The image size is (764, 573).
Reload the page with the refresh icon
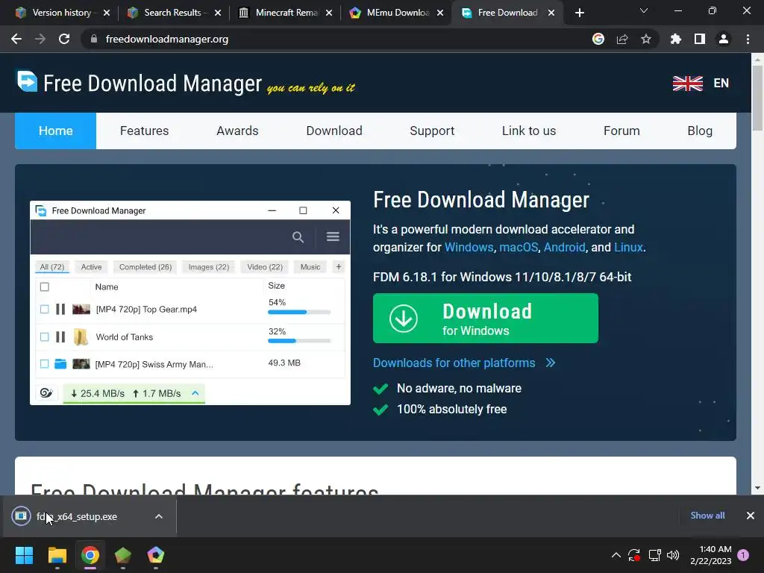point(64,39)
